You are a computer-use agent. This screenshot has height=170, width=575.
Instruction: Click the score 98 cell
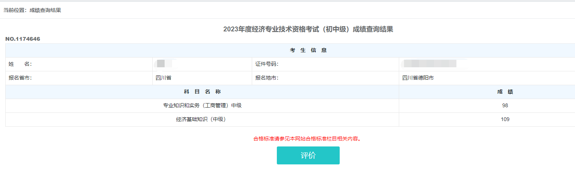[505, 106]
